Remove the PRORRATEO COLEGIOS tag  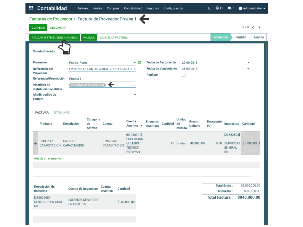[103, 85]
